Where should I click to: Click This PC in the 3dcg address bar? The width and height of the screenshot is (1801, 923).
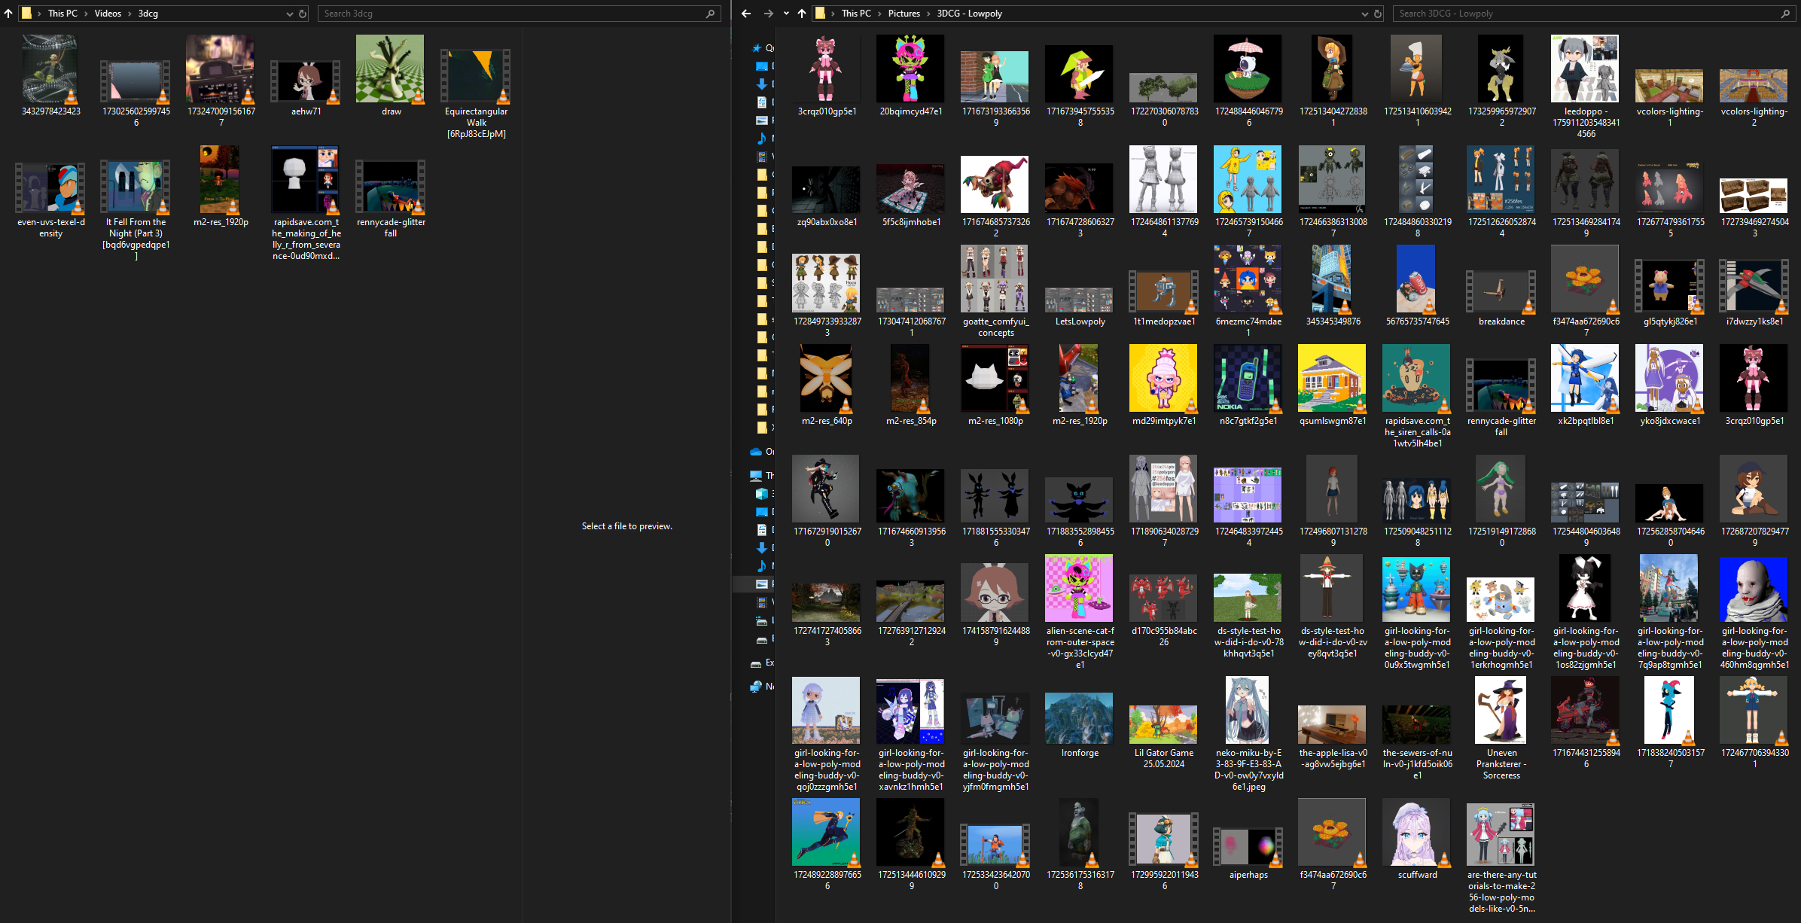[x=62, y=14]
